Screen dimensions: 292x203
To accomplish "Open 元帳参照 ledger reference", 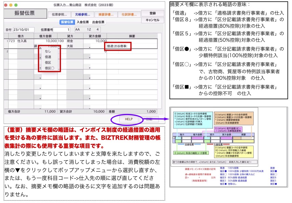I will tap(82, 15).
